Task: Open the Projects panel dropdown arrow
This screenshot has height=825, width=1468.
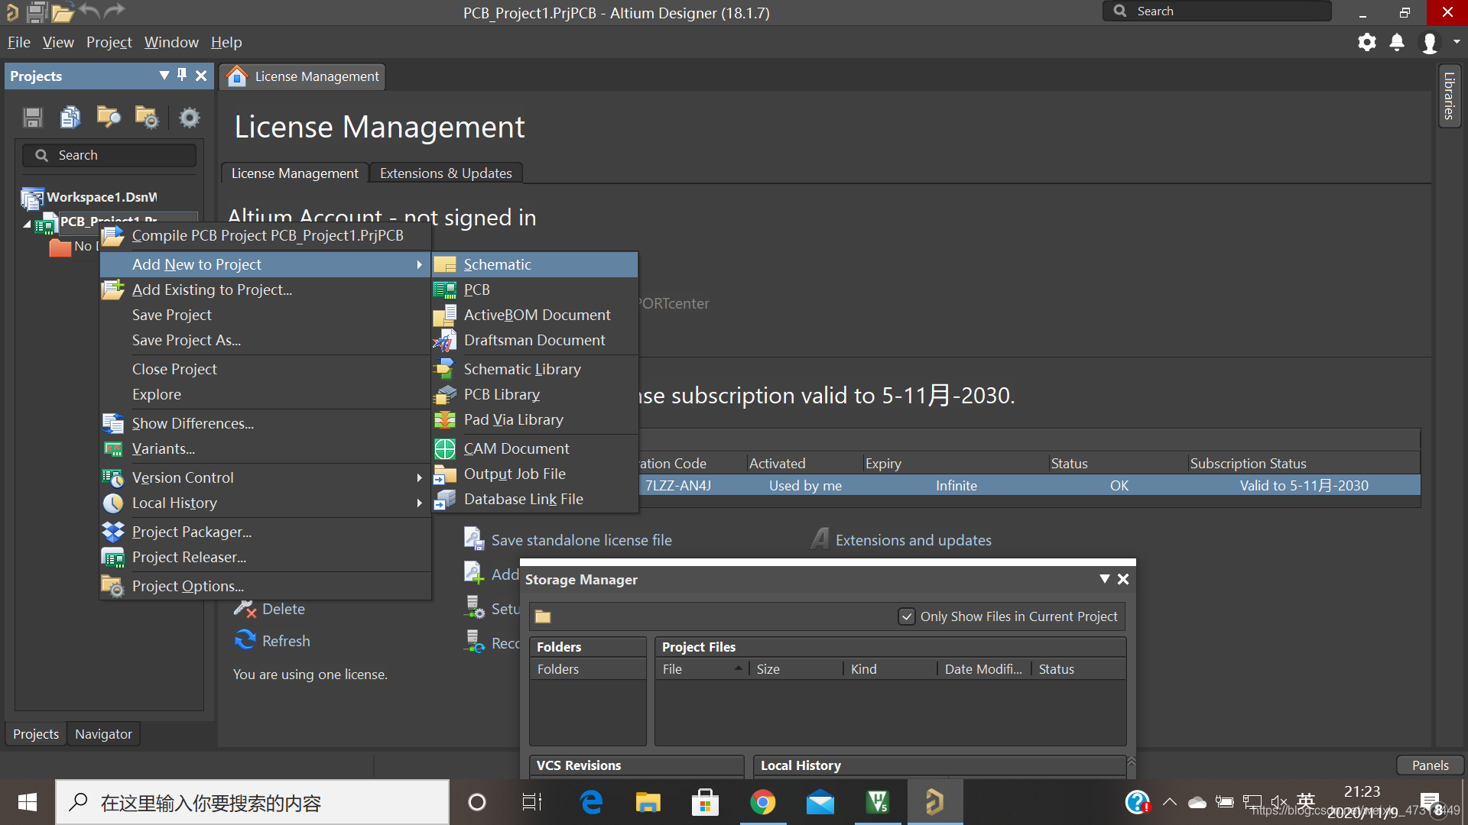Action: [x=164, y=75]
